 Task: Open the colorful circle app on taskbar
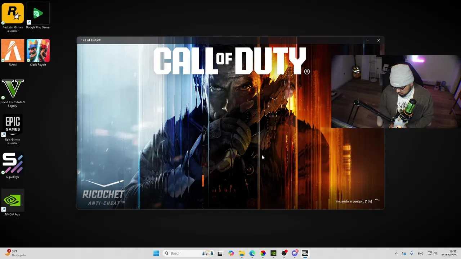click(x=263, y=253)
